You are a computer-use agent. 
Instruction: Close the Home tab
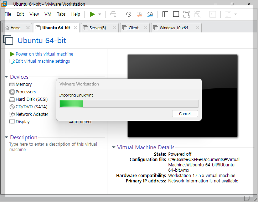pyautogui.click(x=28, y=28)
